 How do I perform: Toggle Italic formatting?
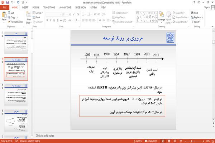point(51,20)
